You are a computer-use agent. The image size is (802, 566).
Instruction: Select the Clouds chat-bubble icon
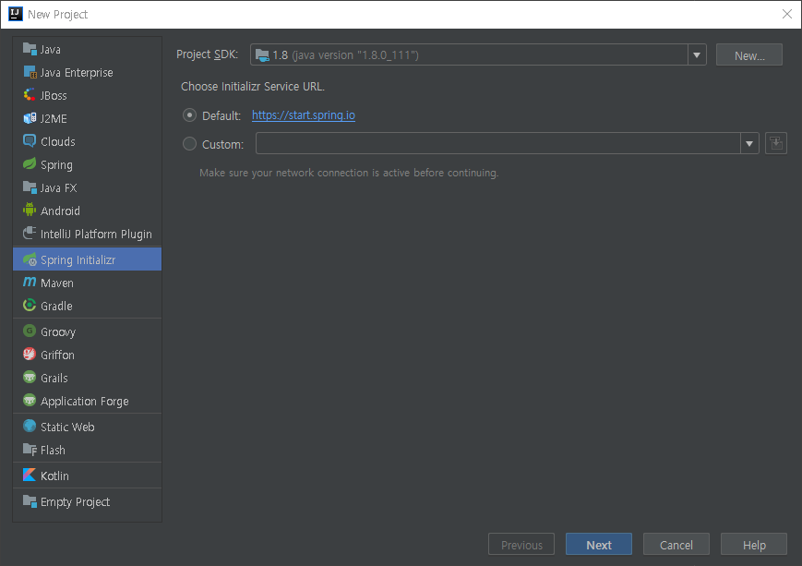pyautogui.click(x=30, y=140)
